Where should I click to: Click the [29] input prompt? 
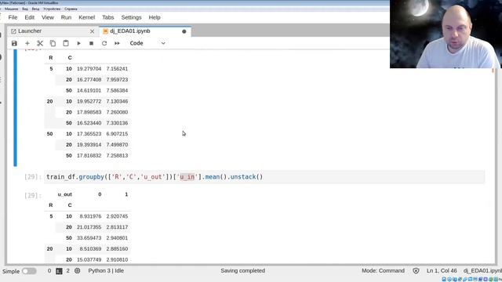tap(33, 177)
